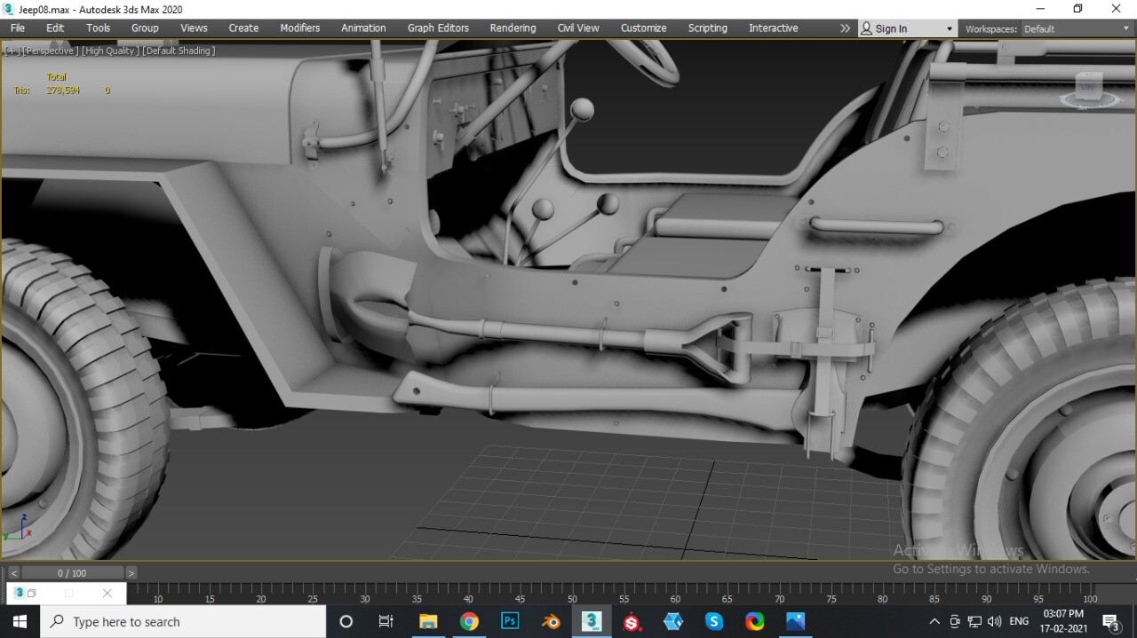Open the File menu
Screen dimensions: 1137x638
click(x=18, y=28)
